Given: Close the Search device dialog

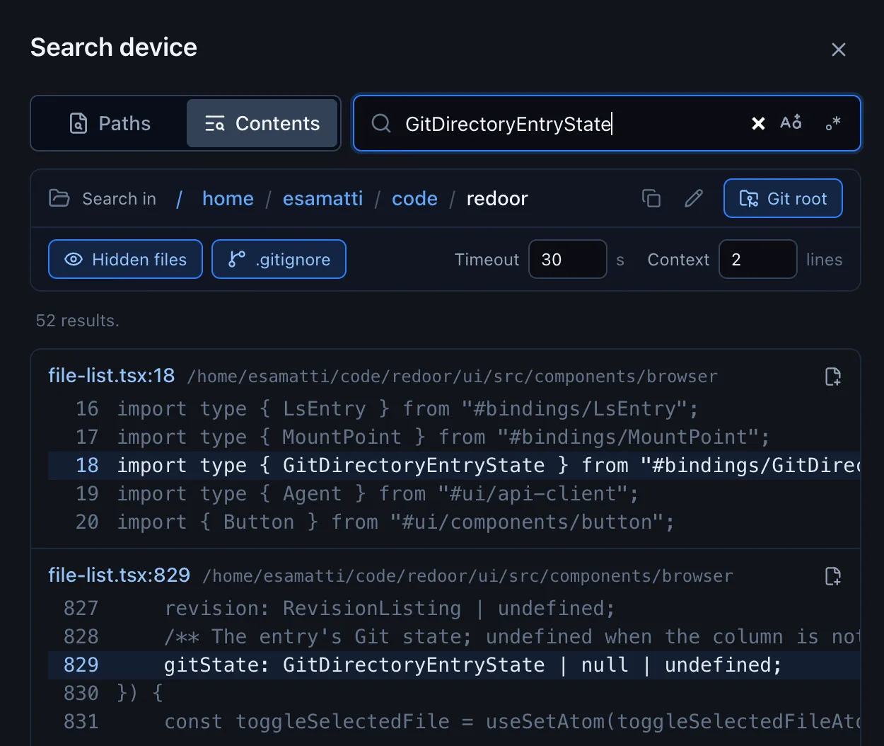Looking at the screenshot, I should point(838,50).
